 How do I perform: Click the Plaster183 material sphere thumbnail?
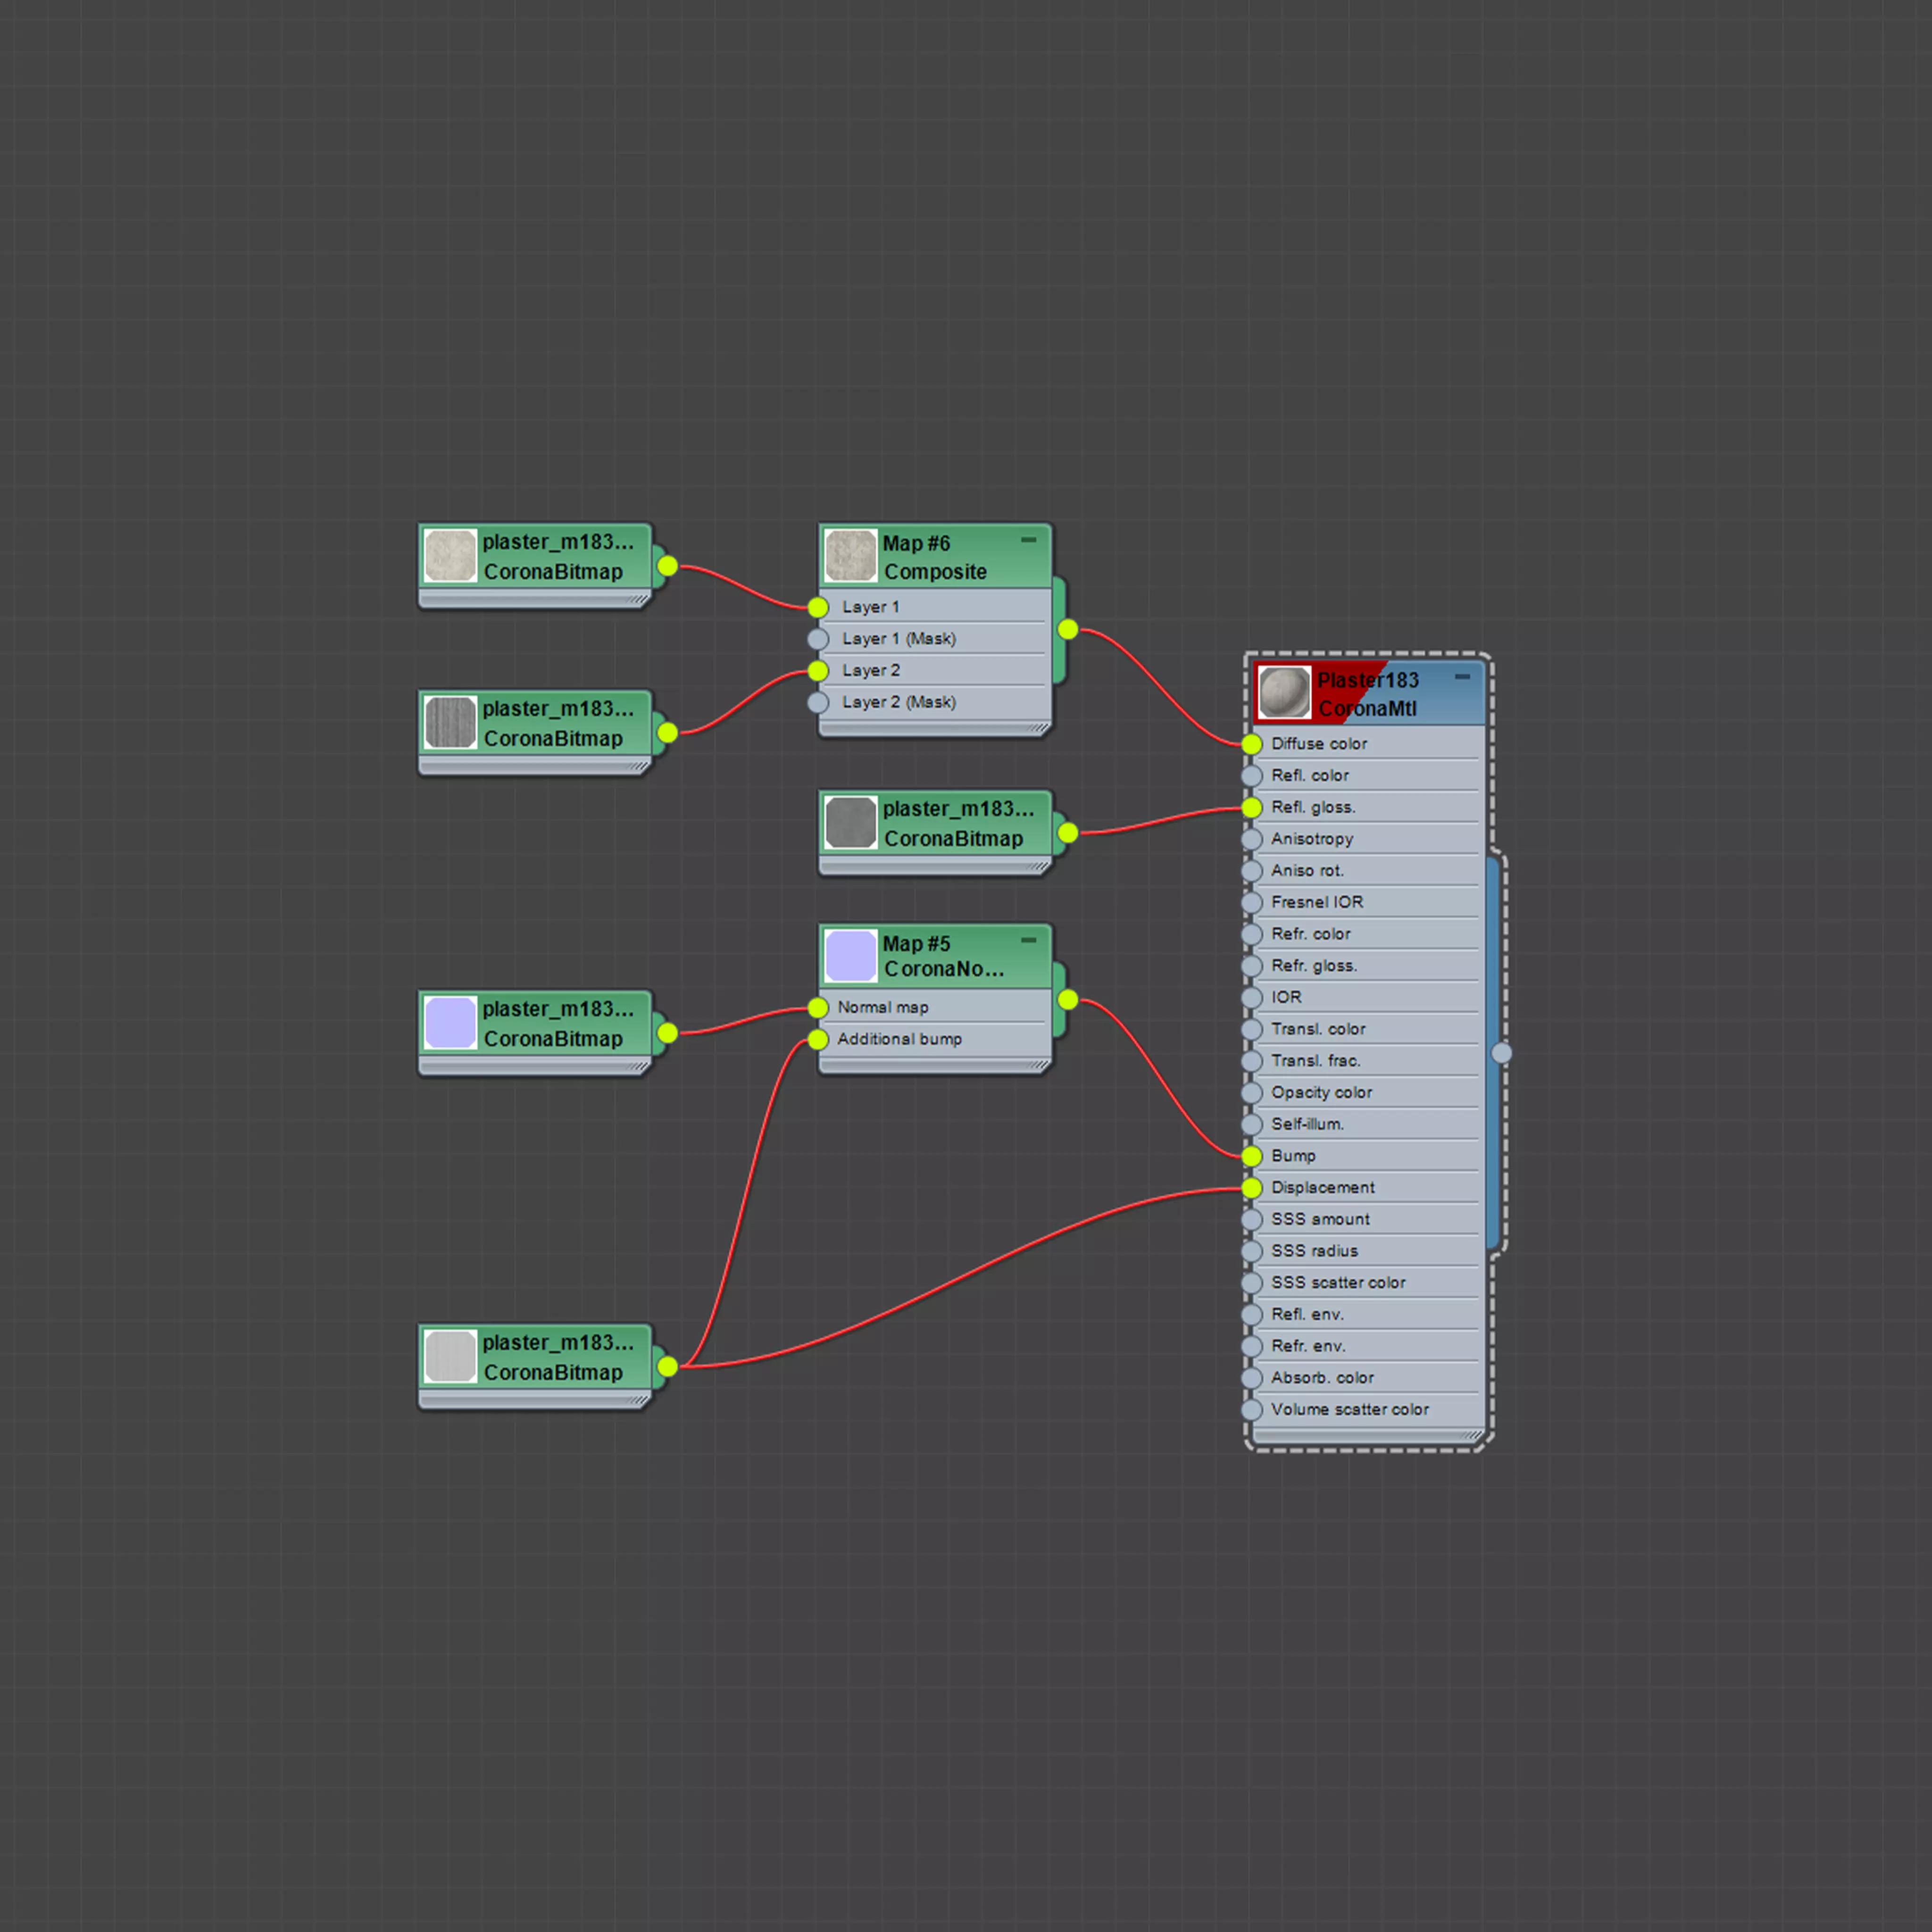coord(1284,693)
